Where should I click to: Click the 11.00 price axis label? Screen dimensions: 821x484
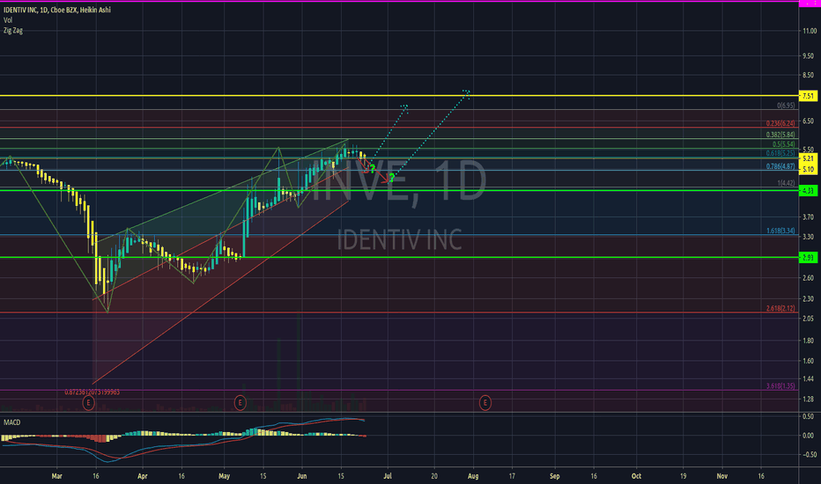pos(810,32)
